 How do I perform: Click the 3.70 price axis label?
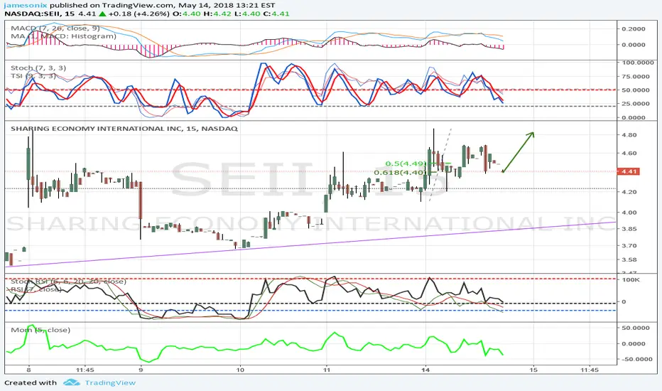click(629, 245)
